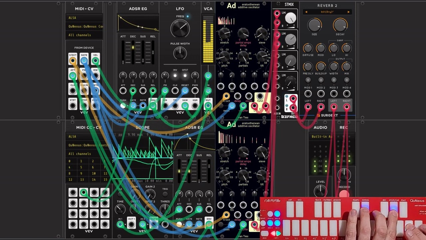Click top ADSR EG RETR input jack
426x240 pixels.
143,106
